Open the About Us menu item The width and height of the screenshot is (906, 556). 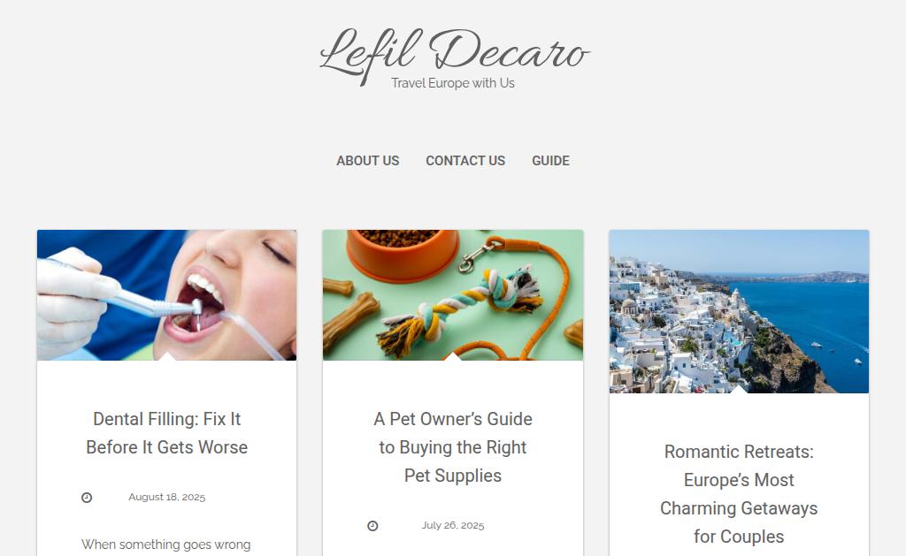tap(367, 161)
